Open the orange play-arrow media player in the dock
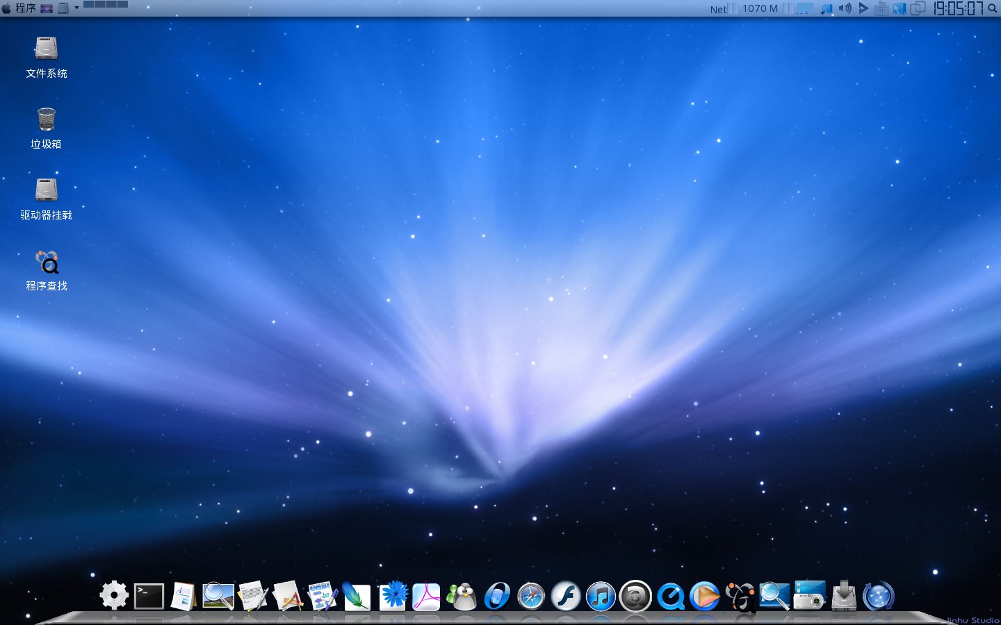 tap(705, 596)
